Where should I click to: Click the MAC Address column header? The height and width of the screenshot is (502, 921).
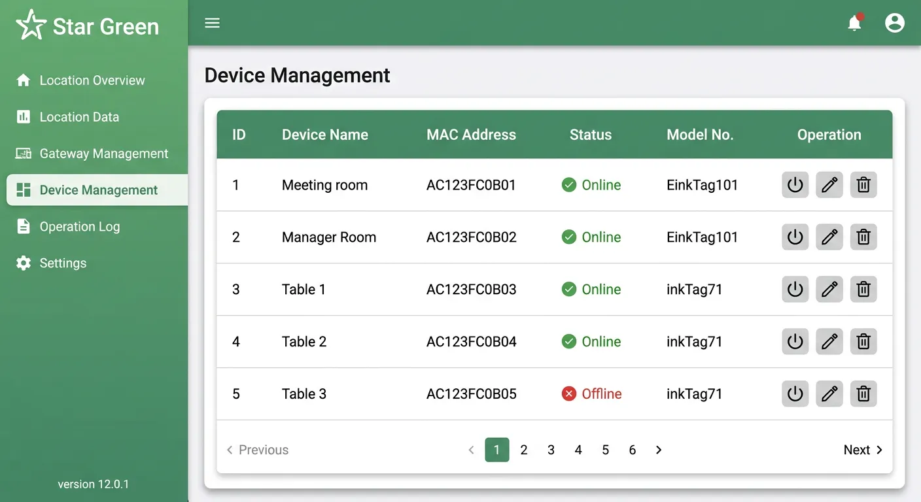point(471,135)
